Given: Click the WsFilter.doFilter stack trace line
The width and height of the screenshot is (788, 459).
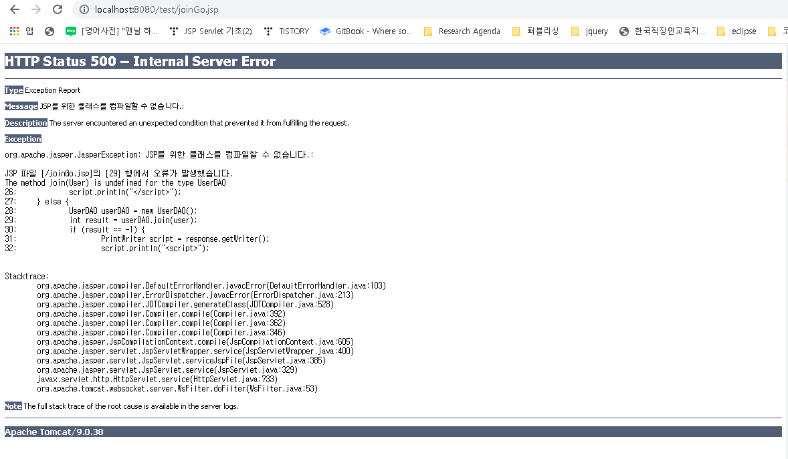Looking at the screenshot, I should pos(177,389).
